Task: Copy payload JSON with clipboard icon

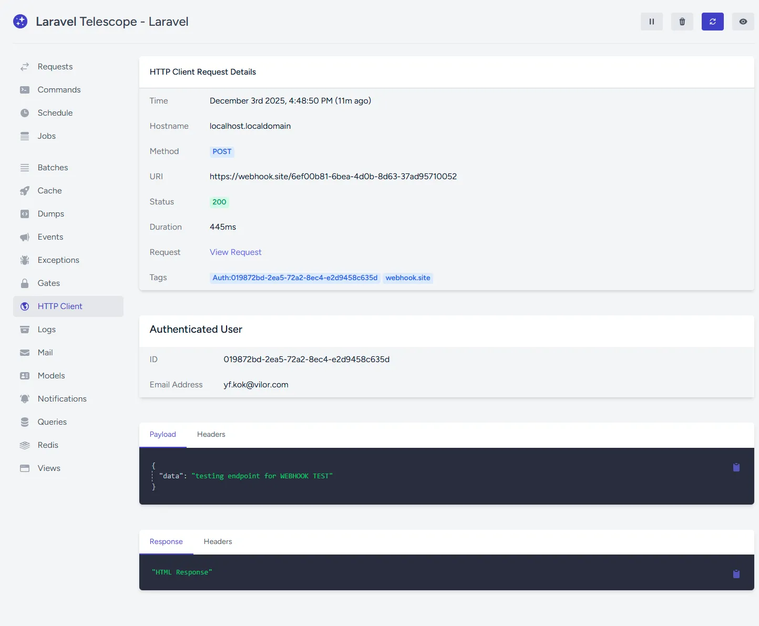Action: coord(736,467)
